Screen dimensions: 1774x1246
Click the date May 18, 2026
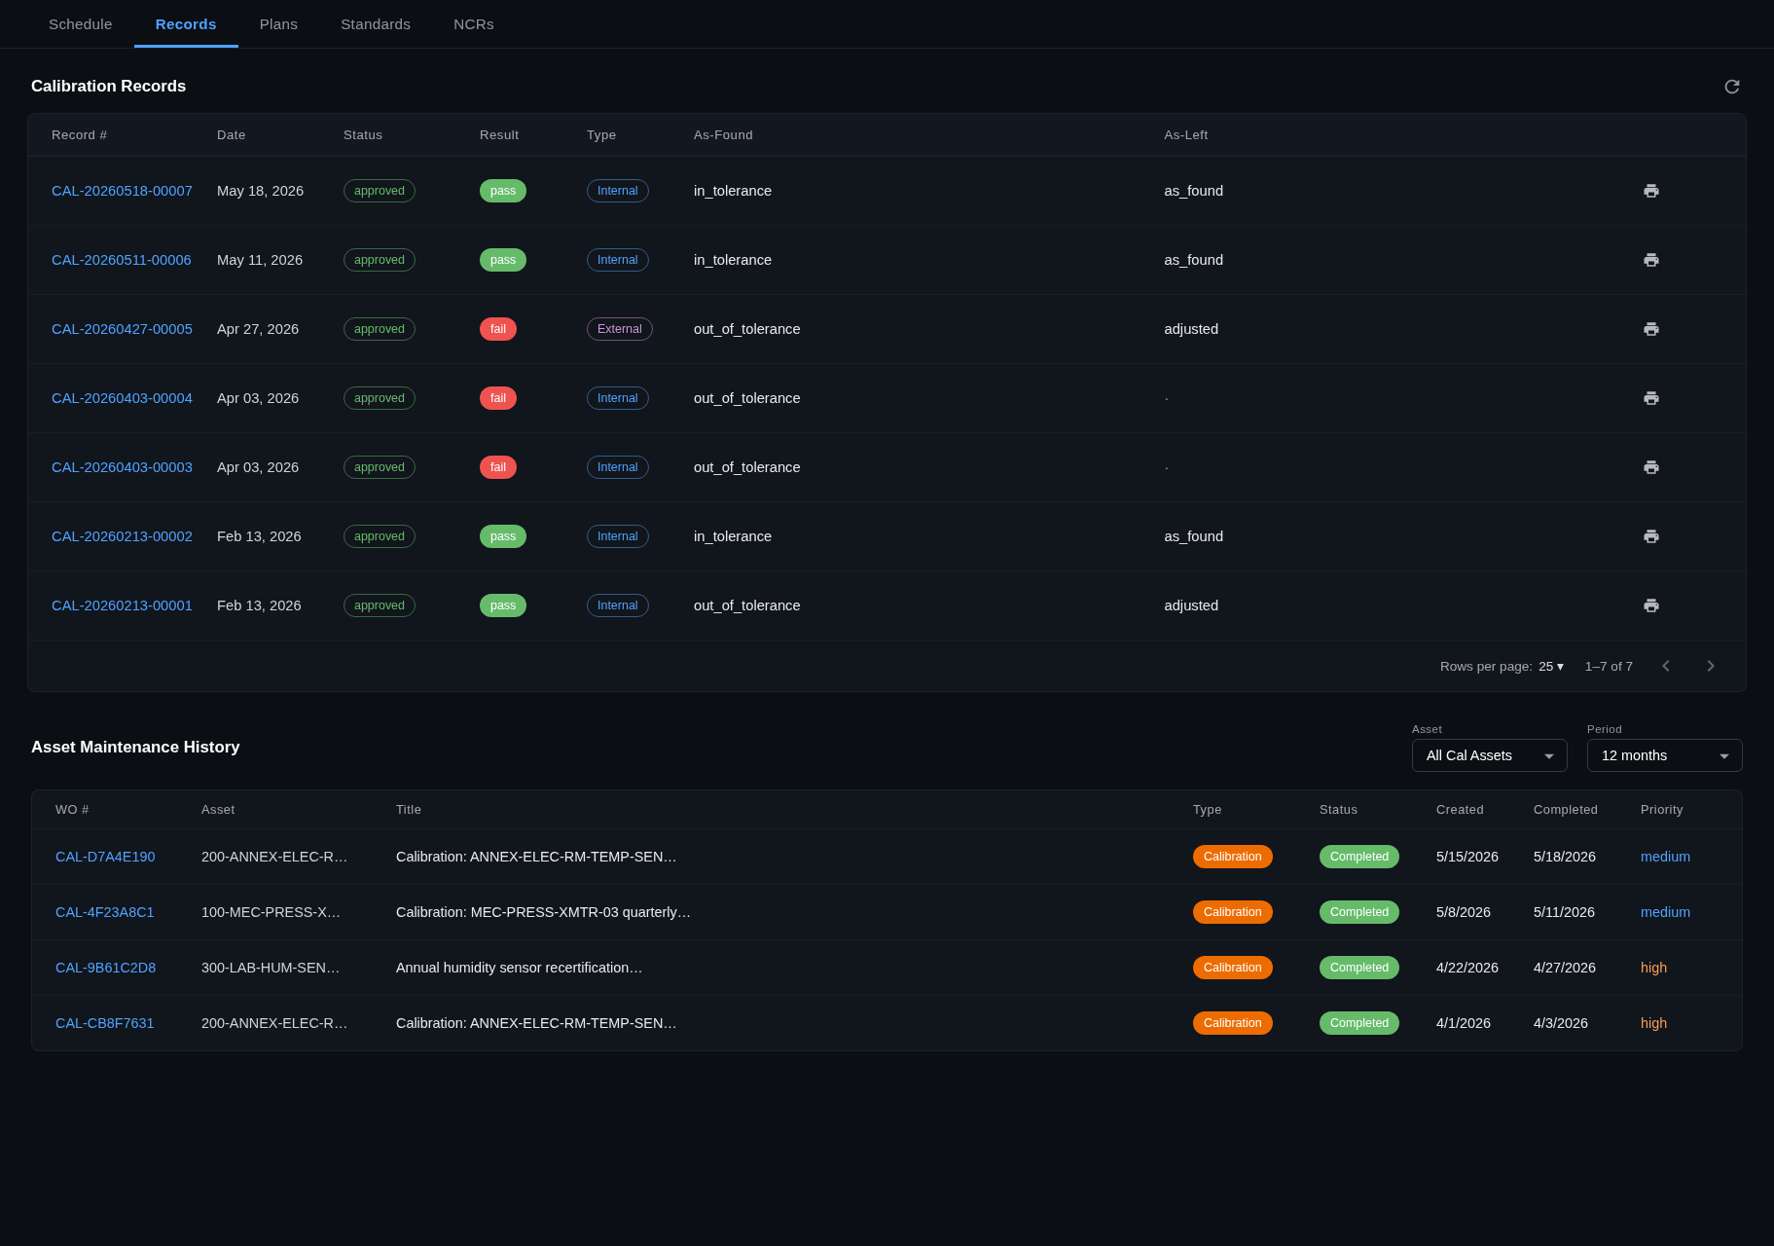coord(260,191)
